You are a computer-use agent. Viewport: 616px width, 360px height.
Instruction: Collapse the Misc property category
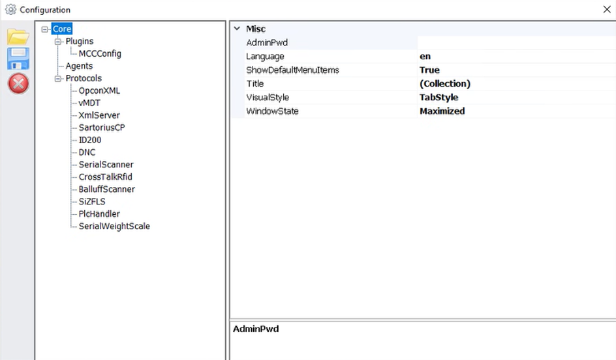tap(236, 29)
